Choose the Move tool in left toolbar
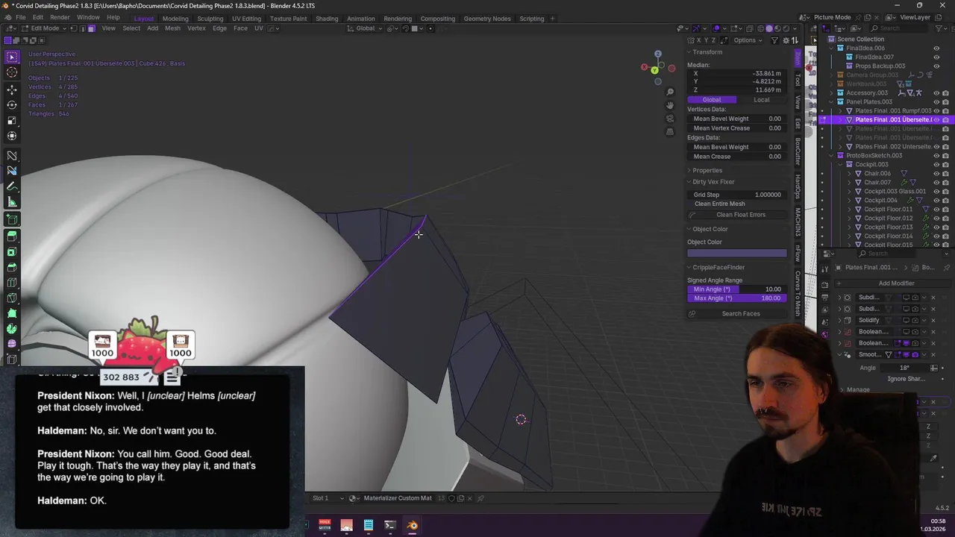The image size is (955, 537). [12, 89]
